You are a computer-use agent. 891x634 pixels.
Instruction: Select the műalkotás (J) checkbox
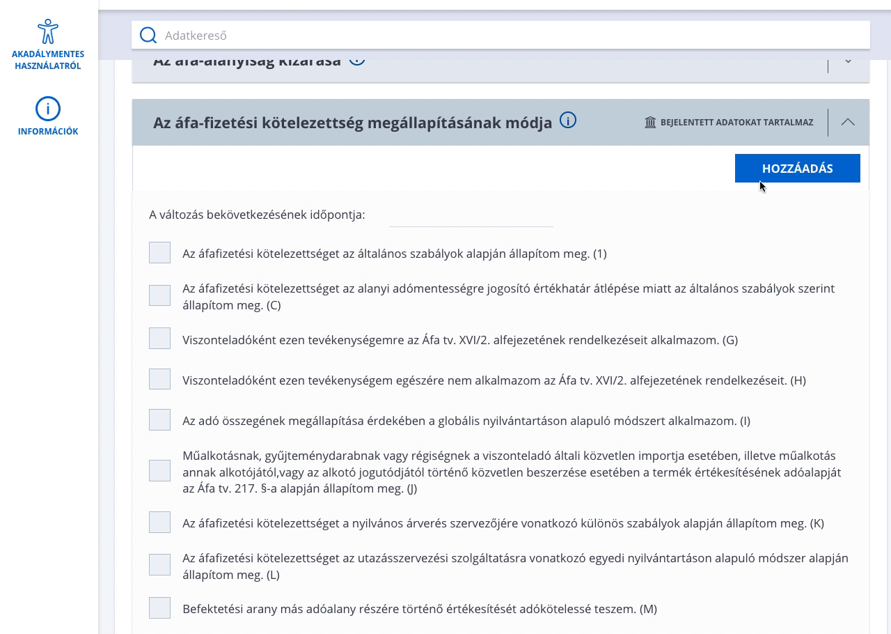[159, 470]
